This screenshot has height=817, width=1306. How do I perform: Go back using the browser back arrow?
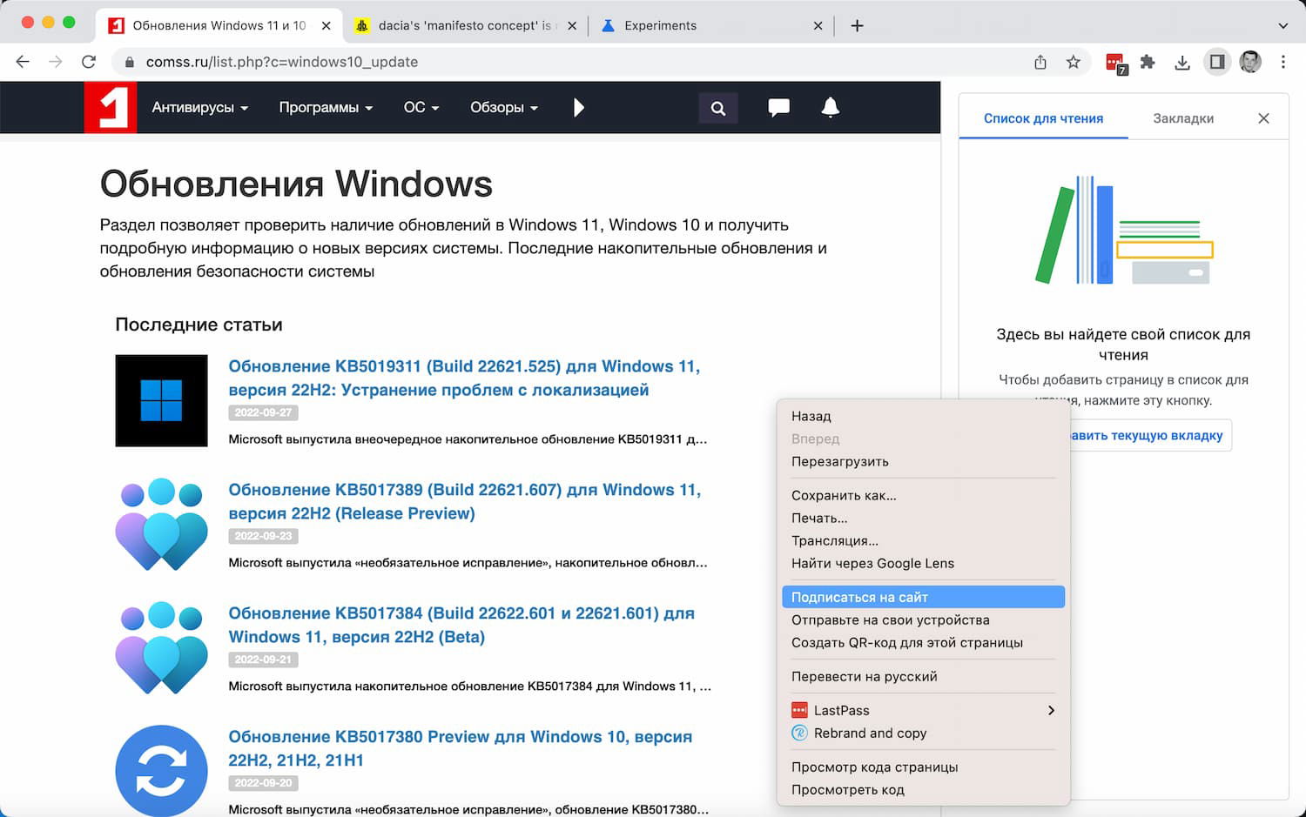click(x=23, y=62)
